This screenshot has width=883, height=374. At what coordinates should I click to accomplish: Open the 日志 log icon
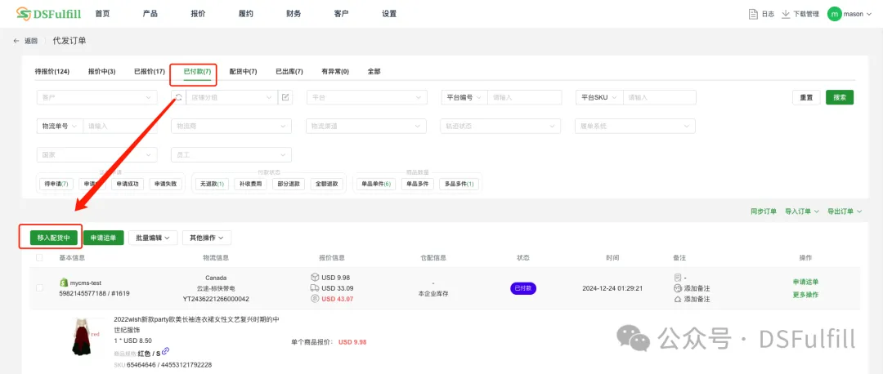click(754, 14)
